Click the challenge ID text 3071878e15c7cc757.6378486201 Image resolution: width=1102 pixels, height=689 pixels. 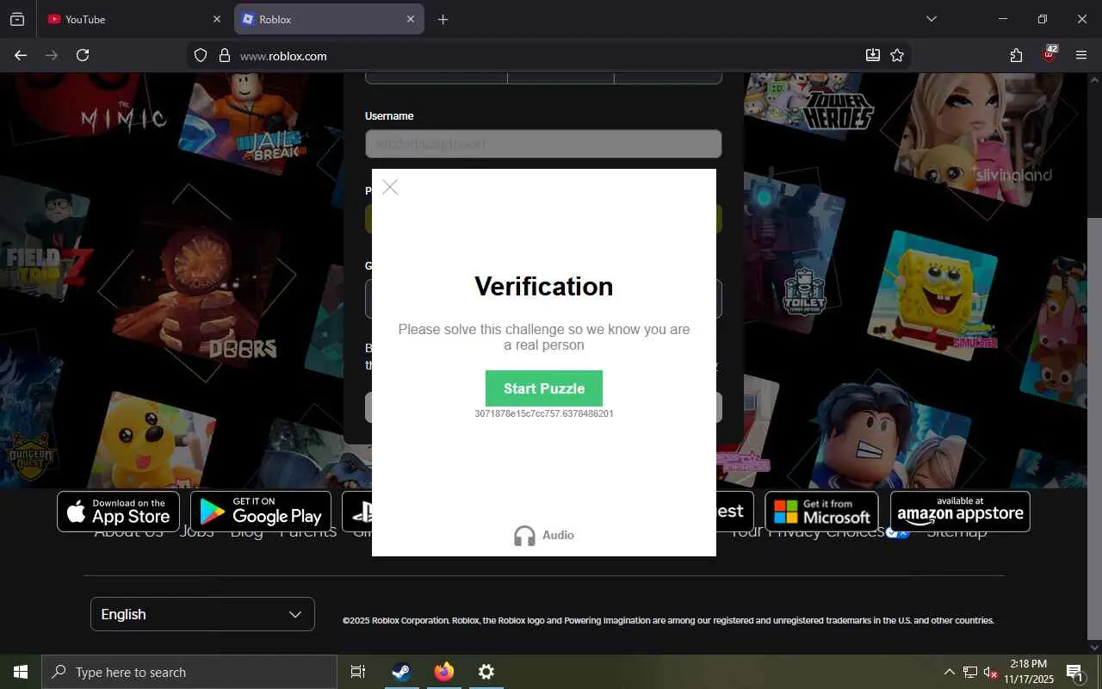[544, 414]
